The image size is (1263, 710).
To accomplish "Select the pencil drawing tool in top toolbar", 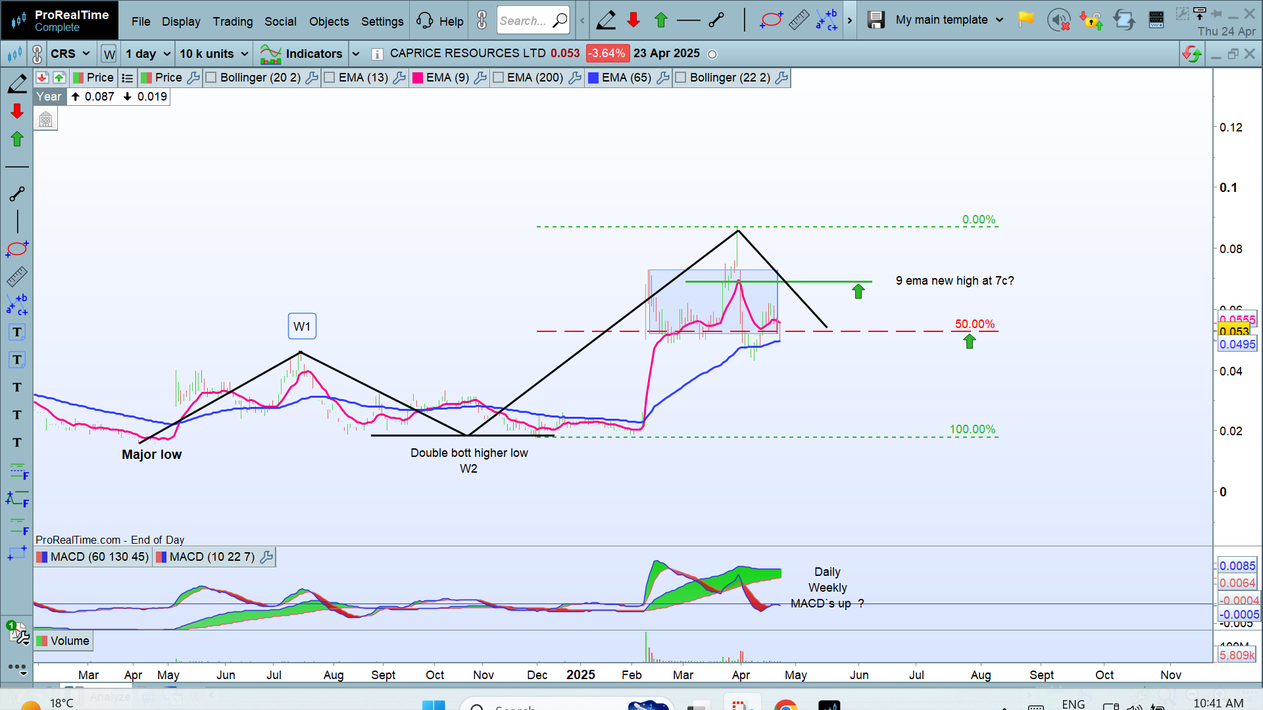I will [x=606, y=20].
